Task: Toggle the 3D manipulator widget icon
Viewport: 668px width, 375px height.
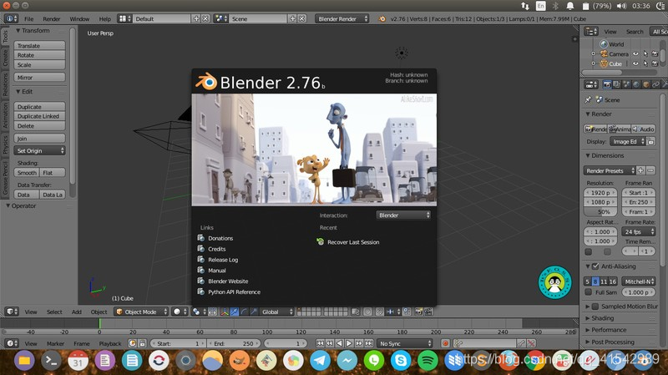Action: coord(225,312)
